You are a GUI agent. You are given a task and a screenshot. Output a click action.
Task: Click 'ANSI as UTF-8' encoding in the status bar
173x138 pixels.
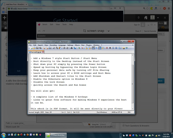coord(117,112)
